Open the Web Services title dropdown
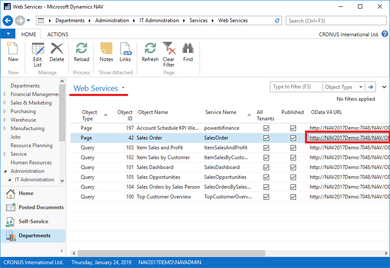390x268 pixels. (x=123, y=88)
